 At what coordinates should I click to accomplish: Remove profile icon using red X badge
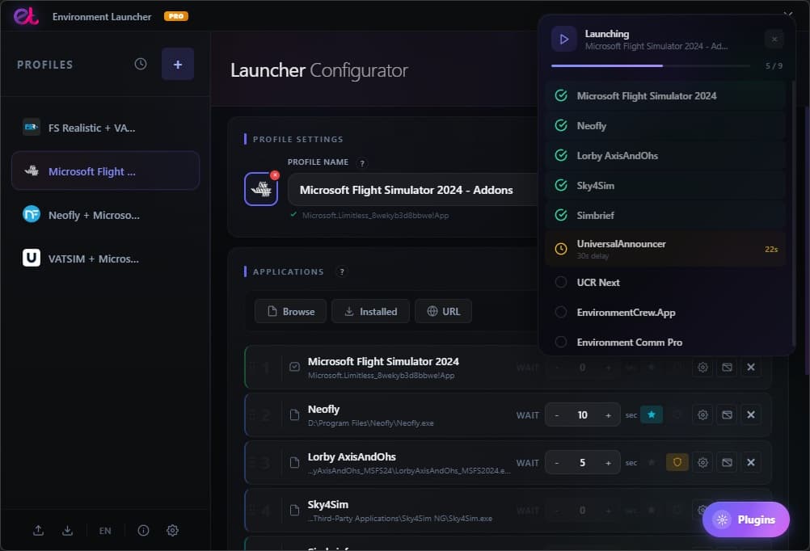tap(275, 175)
